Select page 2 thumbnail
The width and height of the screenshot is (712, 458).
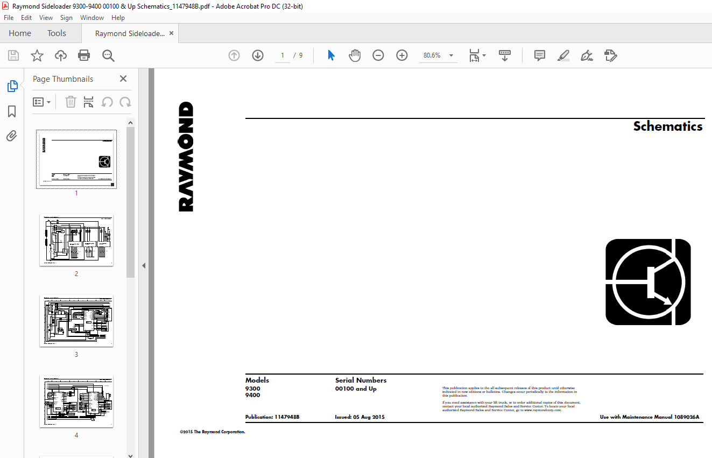coord(76,240)
